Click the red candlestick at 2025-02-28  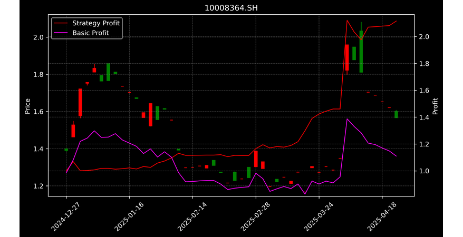pyautogui.click(x=256, y=159)
